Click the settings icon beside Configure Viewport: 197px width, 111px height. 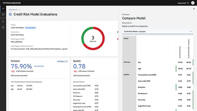67,61
